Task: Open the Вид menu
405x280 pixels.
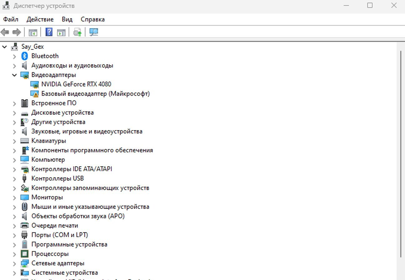Action: coord(67,19)
